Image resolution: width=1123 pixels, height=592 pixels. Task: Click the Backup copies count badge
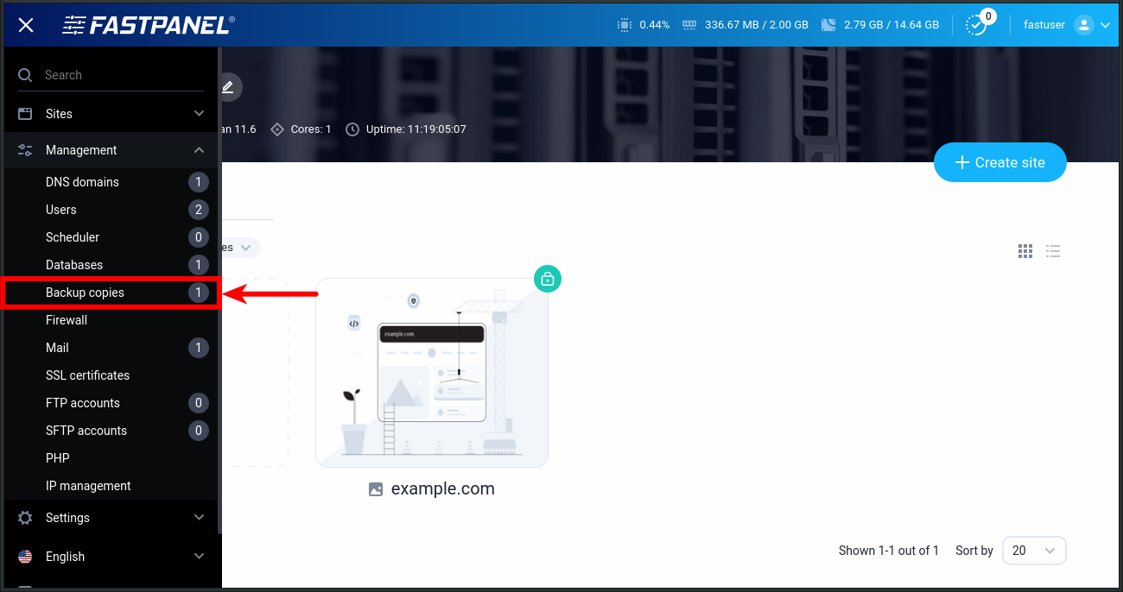199,293
